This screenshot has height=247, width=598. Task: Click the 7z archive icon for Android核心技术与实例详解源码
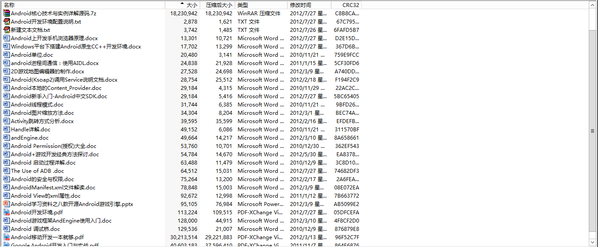(7, 13)
